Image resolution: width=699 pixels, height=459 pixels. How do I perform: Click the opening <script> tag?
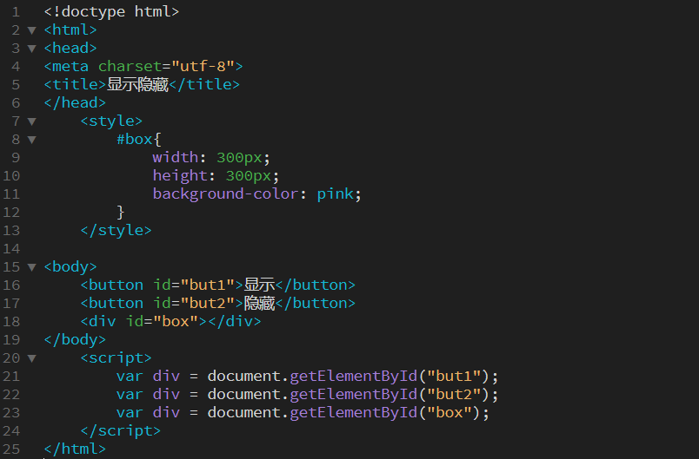pyautogui.click(x=116, y=358)
